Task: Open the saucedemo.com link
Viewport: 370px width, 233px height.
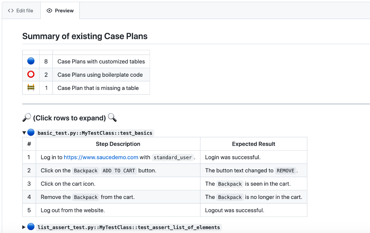Action: [101, 157]
